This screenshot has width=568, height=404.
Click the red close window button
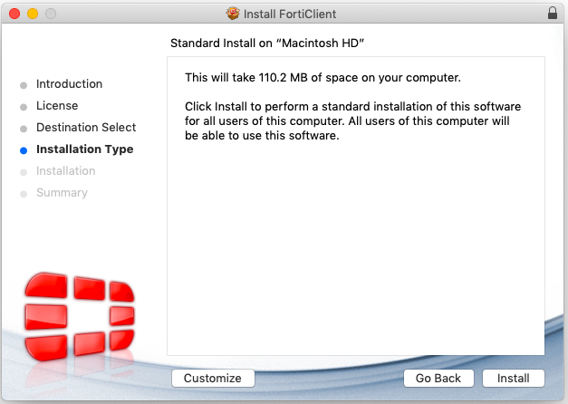(14, 14)
